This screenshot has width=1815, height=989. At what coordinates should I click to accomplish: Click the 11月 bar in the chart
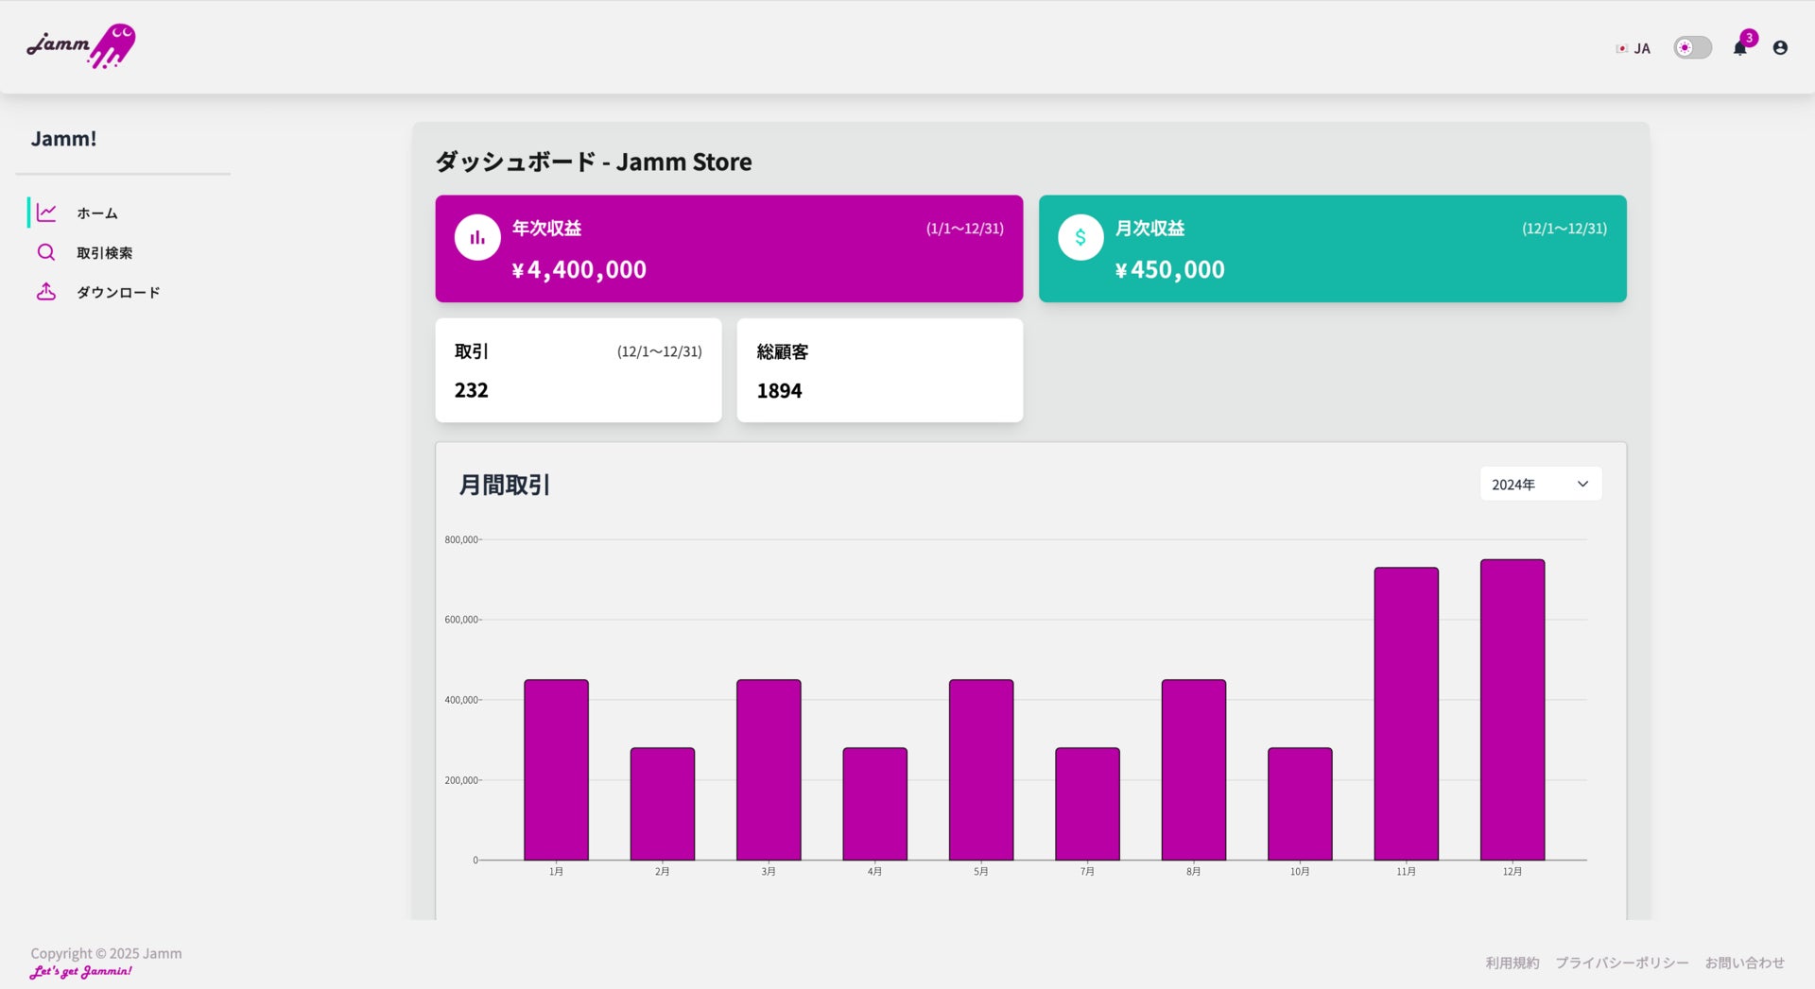point(1407,713)
